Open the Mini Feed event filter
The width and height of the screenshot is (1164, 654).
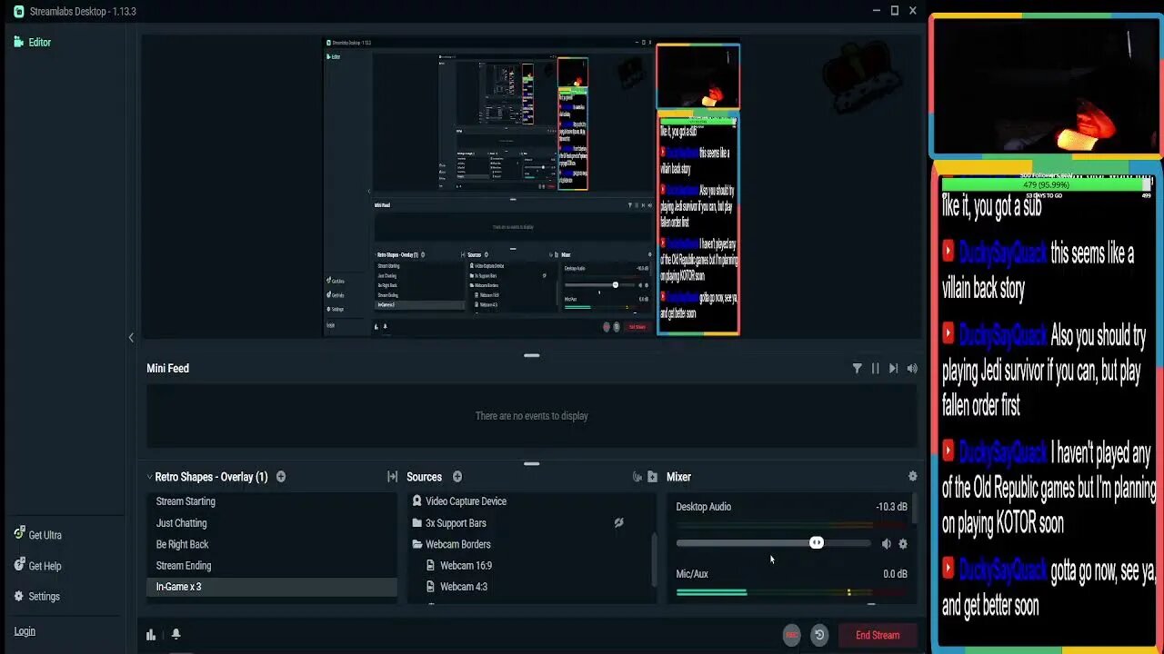tap(857, 368)
